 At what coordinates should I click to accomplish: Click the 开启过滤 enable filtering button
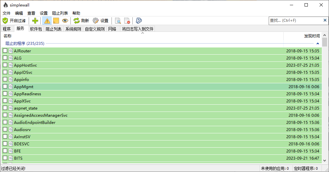tap(14, 20)
